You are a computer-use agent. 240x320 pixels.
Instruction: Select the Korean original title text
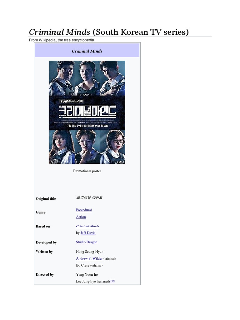[x=89, y=197]
